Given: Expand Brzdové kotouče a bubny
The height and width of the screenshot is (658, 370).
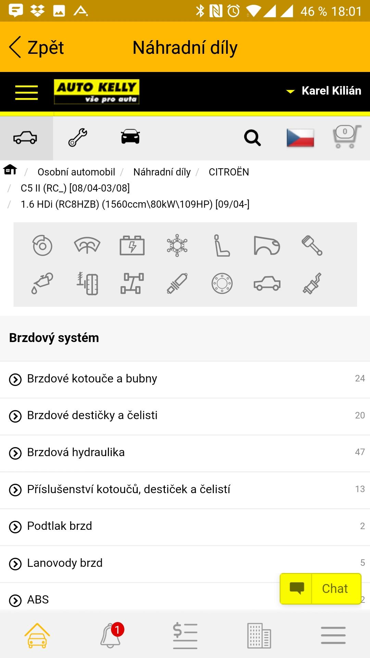Looking at the screenshot, I should [185, 379].
